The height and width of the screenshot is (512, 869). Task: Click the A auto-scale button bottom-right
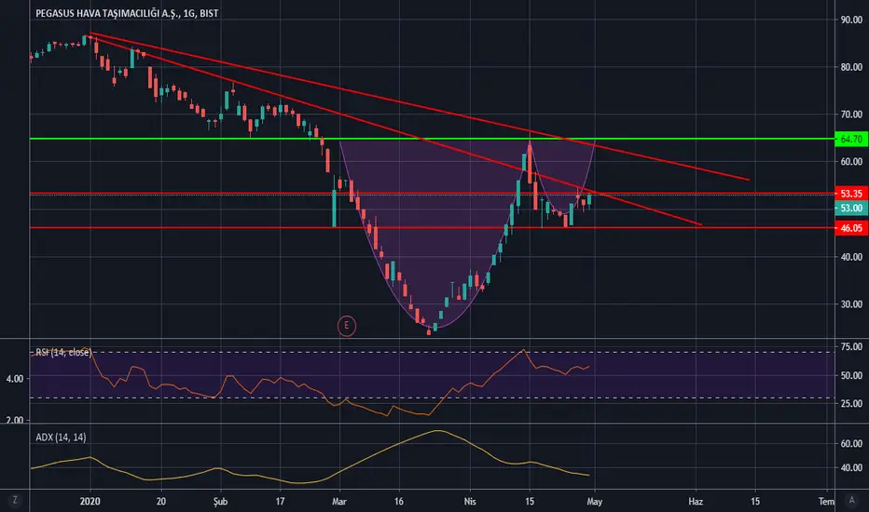(x=852, y=501)
